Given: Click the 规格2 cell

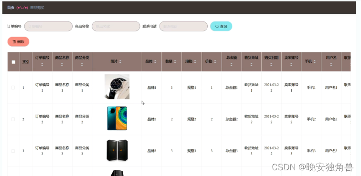Looking at the screenshot, I should [191, 119].
